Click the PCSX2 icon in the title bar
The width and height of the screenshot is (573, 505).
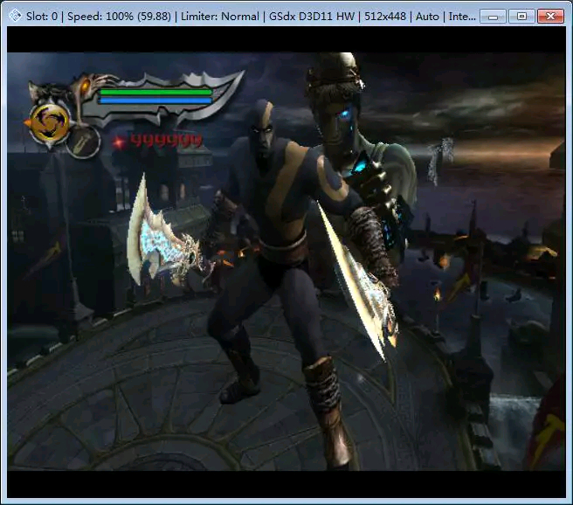15,16
